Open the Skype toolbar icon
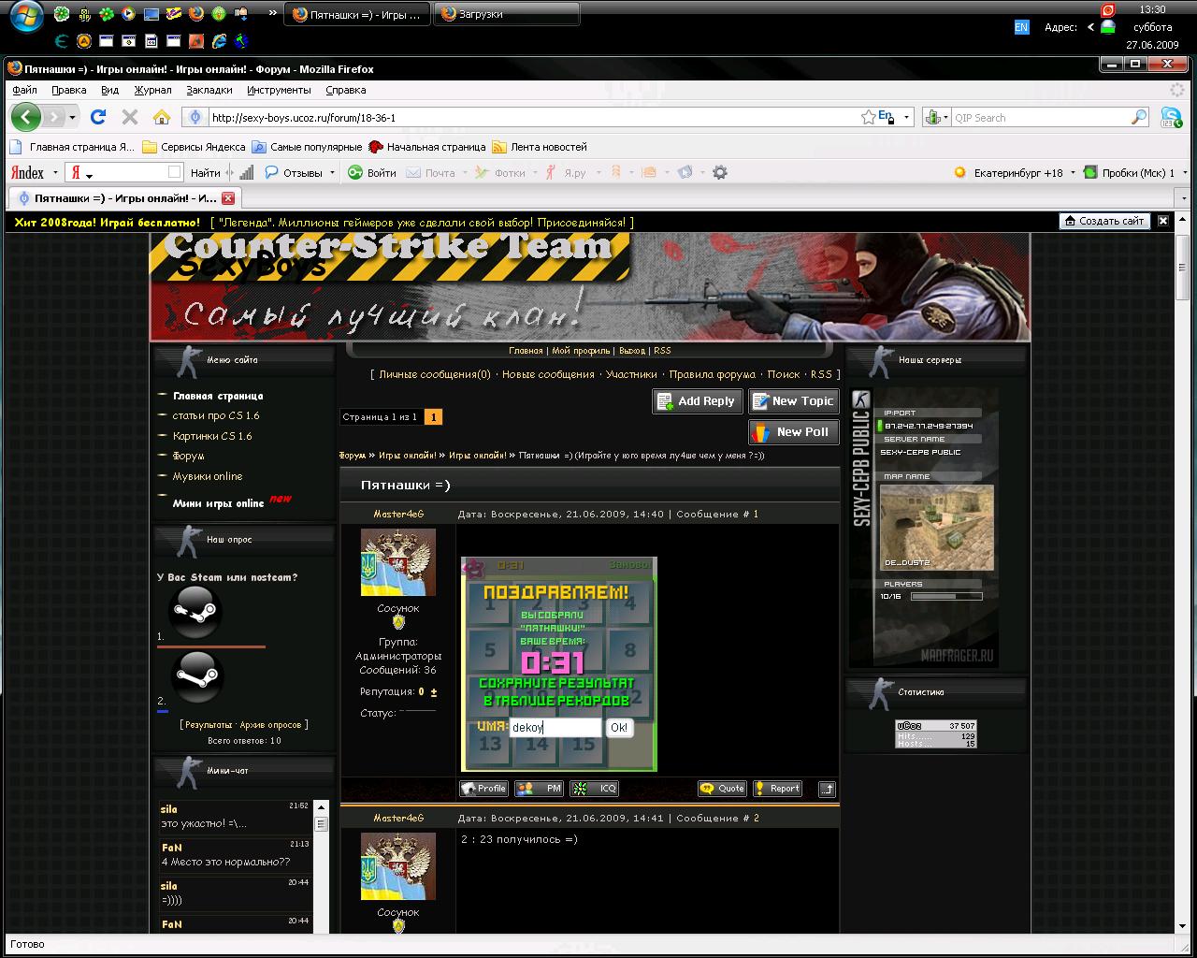This screenshot has width=1197, height=958. 1171,117
